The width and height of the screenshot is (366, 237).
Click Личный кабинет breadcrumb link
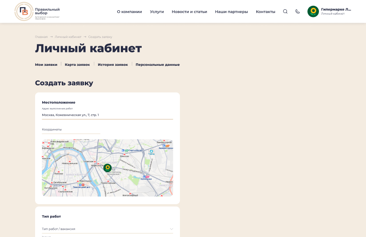pyautogui.click(x=68, y=37)
